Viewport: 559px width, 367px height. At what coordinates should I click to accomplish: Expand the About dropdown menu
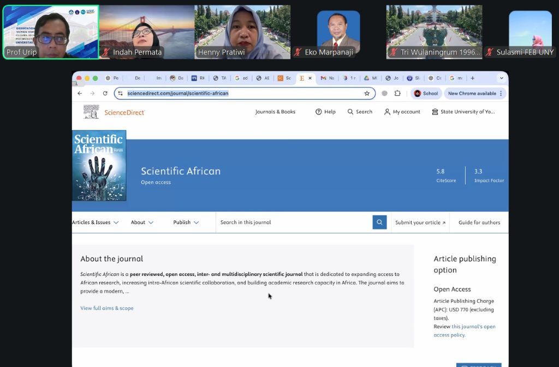pos(142,222)
